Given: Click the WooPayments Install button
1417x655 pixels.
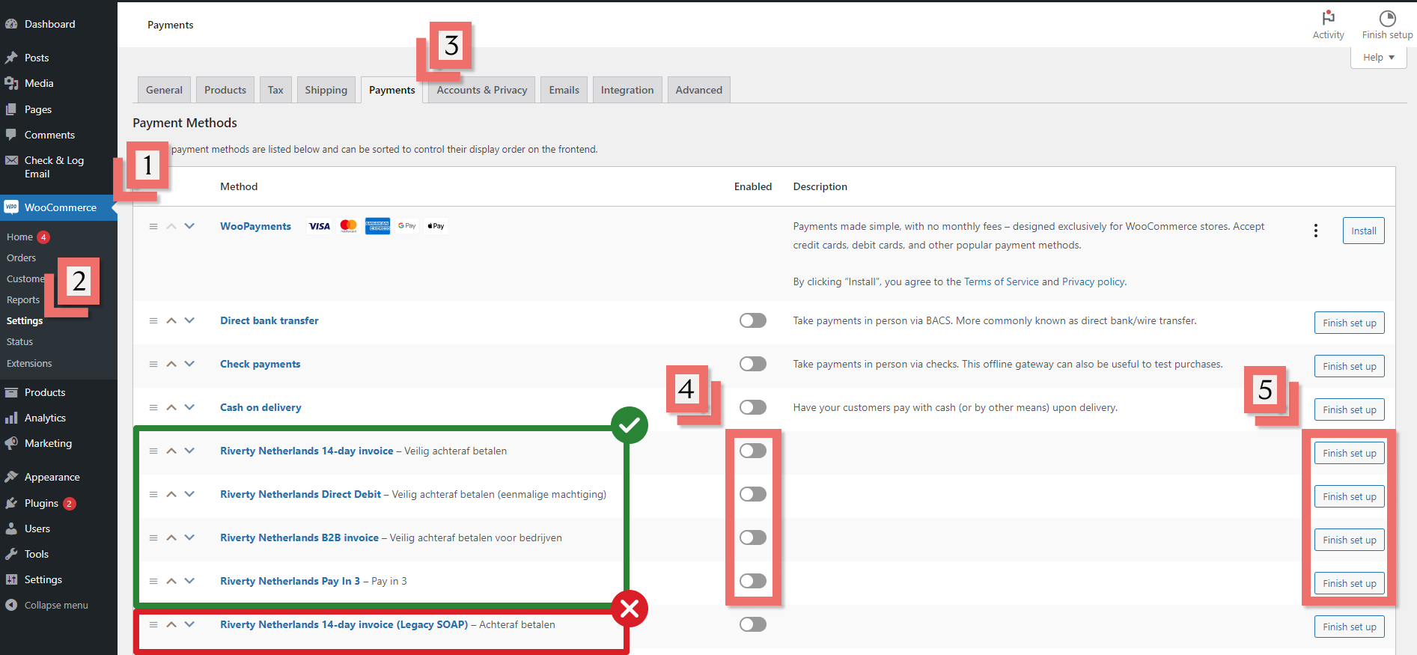Looking at the screenshot, I should pos(1363,231).
